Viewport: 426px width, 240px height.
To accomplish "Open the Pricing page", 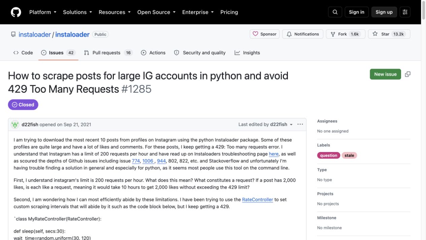I will (x=229, y=12).
